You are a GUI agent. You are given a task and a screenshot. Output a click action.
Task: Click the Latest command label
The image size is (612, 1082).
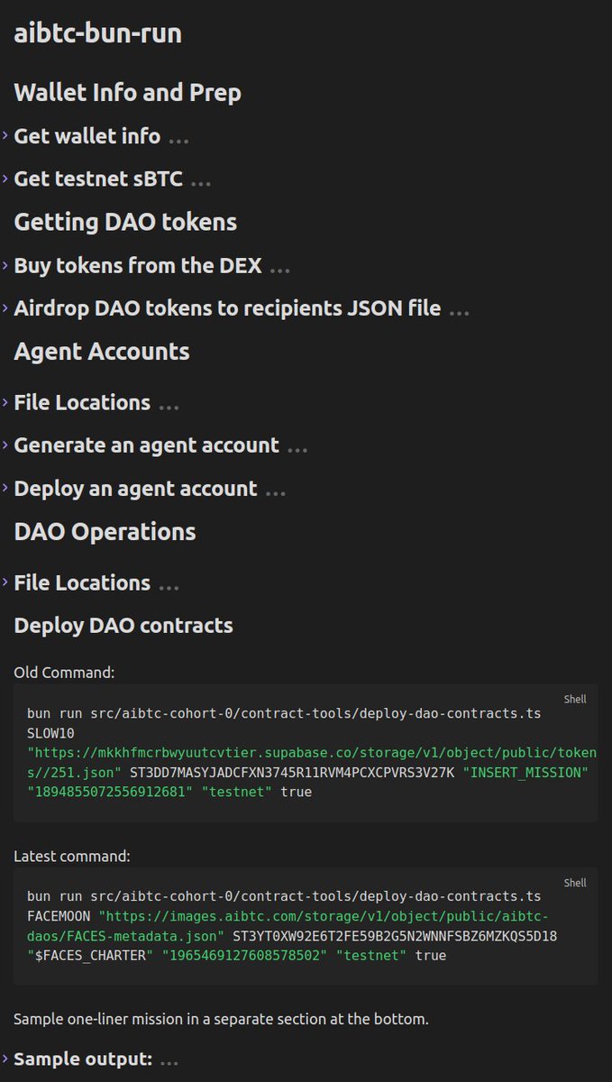[x=71, y=856]
